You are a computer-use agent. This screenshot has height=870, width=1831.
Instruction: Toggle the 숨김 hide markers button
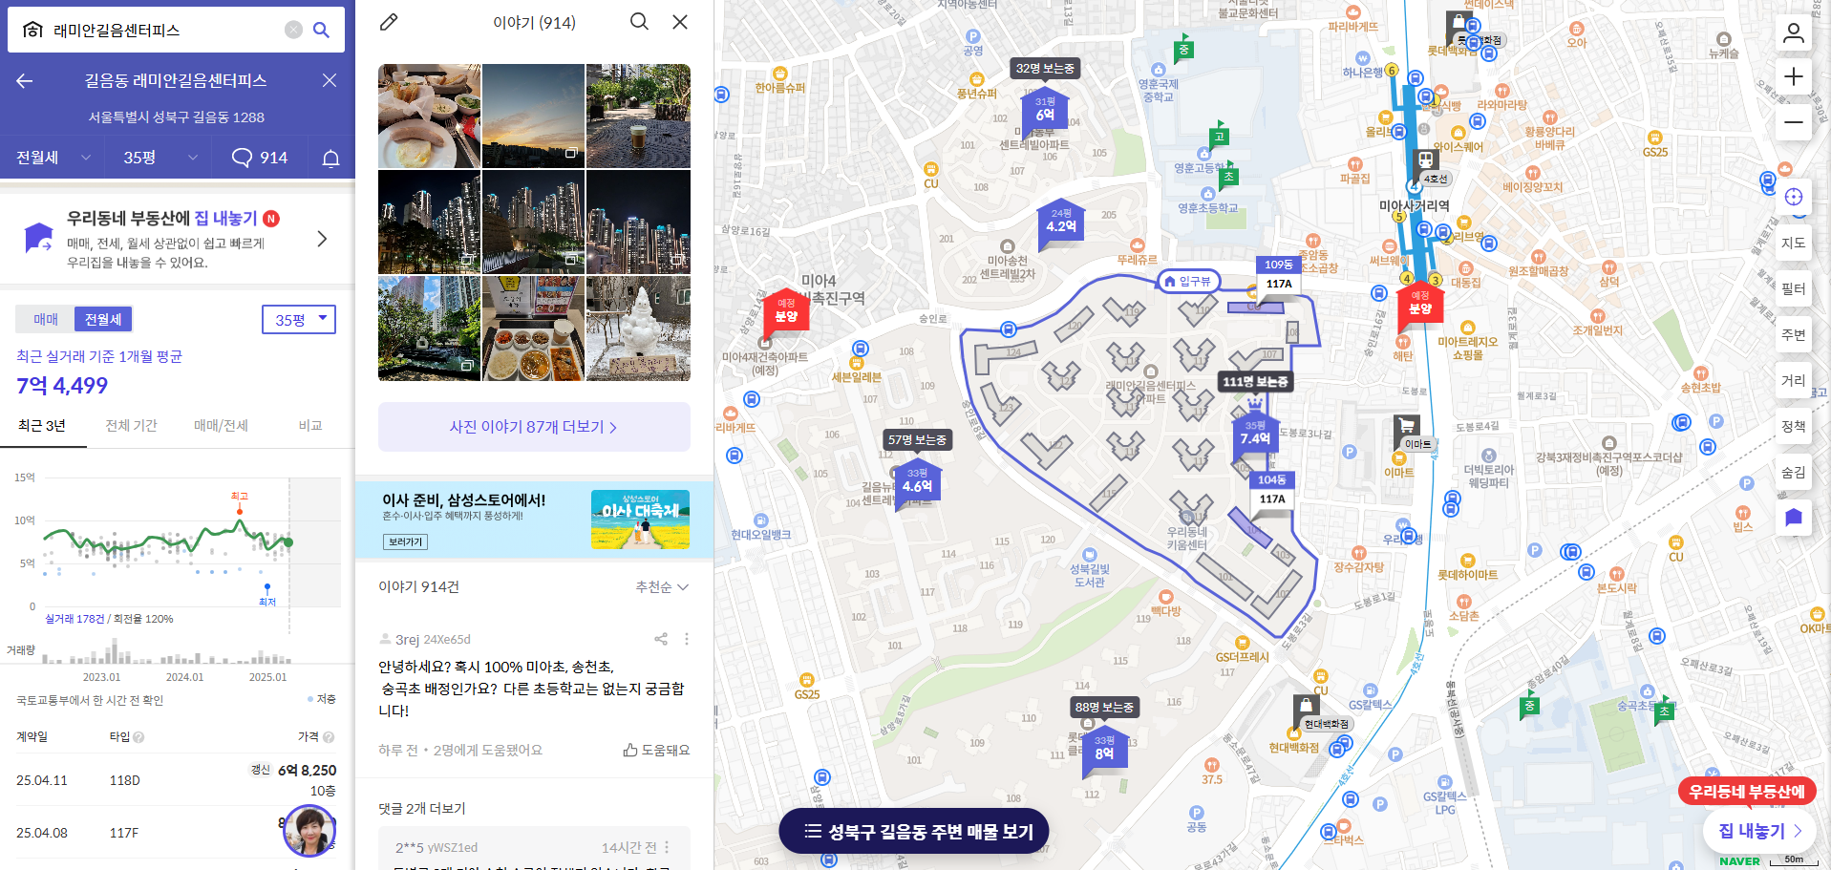pyautogui.click(x=1794, y=472)
